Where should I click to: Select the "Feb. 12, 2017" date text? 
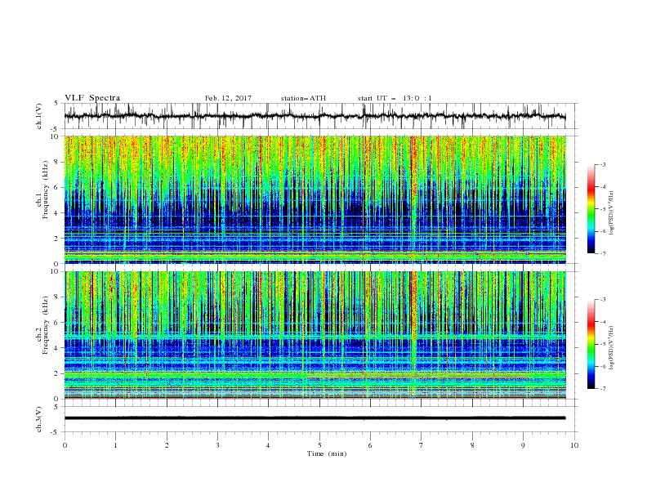coord(228,98)
